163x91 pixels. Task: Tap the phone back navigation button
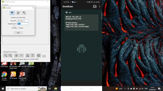[91, 88]
